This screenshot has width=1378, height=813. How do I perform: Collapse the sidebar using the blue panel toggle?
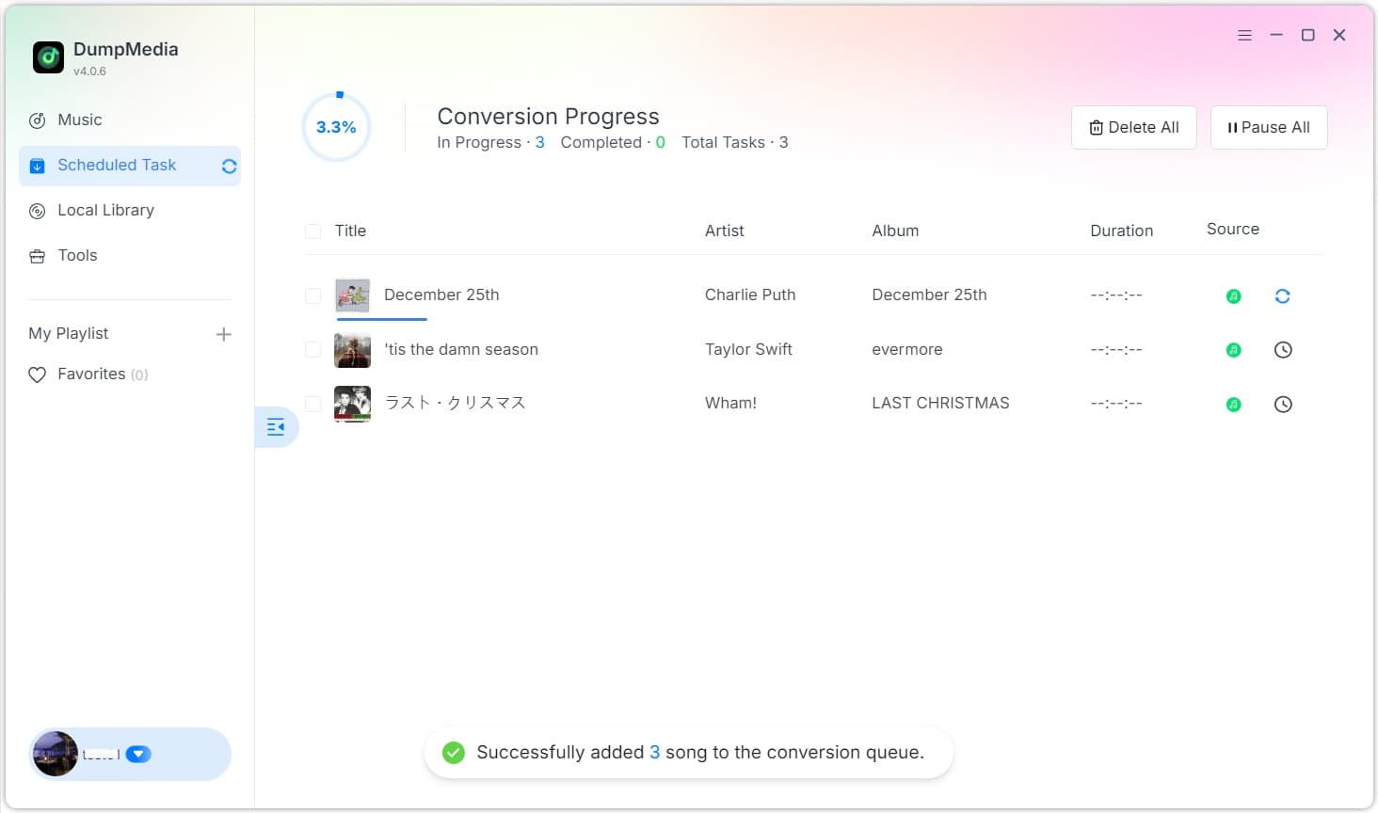pyautogui.click(x=276, y=427)
